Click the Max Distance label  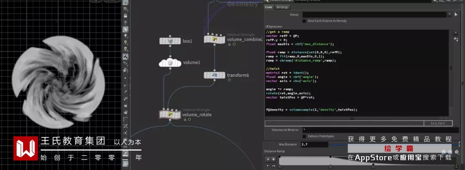coord(288,145)
